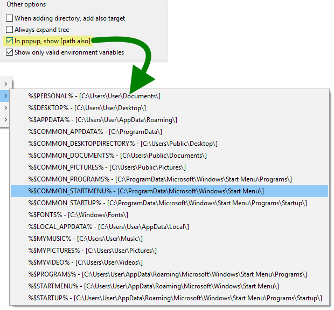Tick the 'Always expand tree' checkbox
Image resolution: width=334 pixels, height=310 pixels.
[9, 30]
